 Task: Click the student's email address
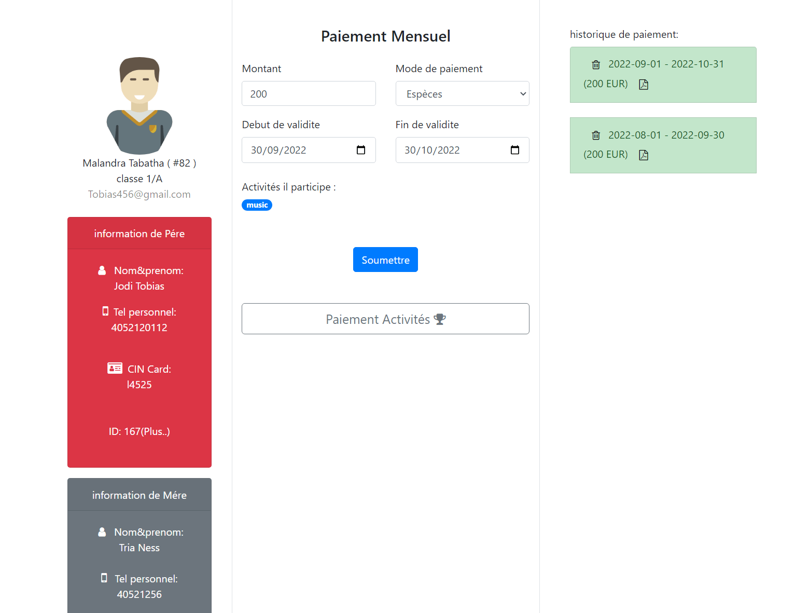coord(139,194)
